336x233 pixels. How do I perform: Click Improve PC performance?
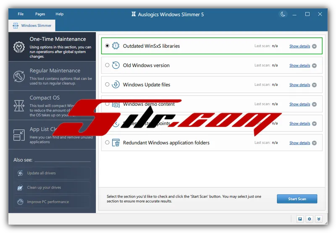tap(52, 202)
